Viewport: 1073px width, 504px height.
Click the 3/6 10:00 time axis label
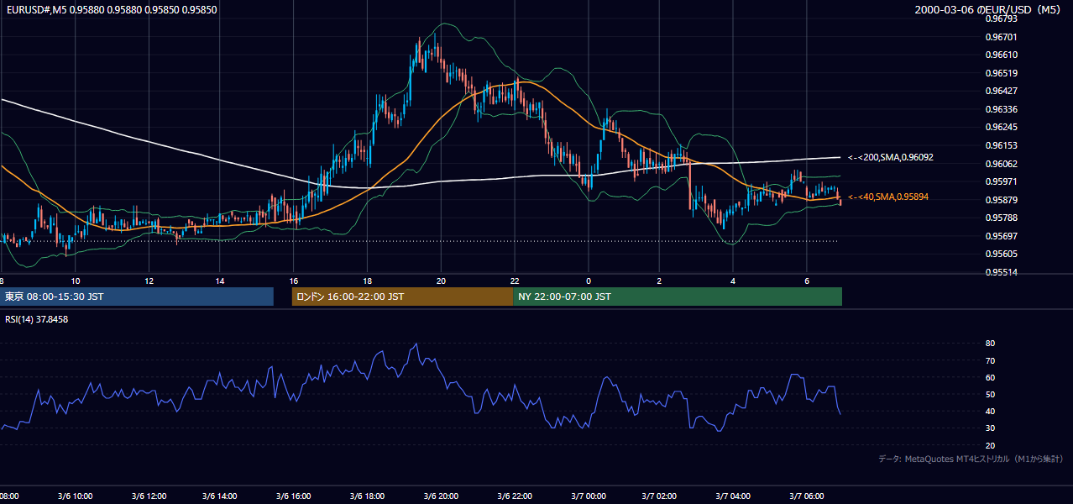pos(76,496)
